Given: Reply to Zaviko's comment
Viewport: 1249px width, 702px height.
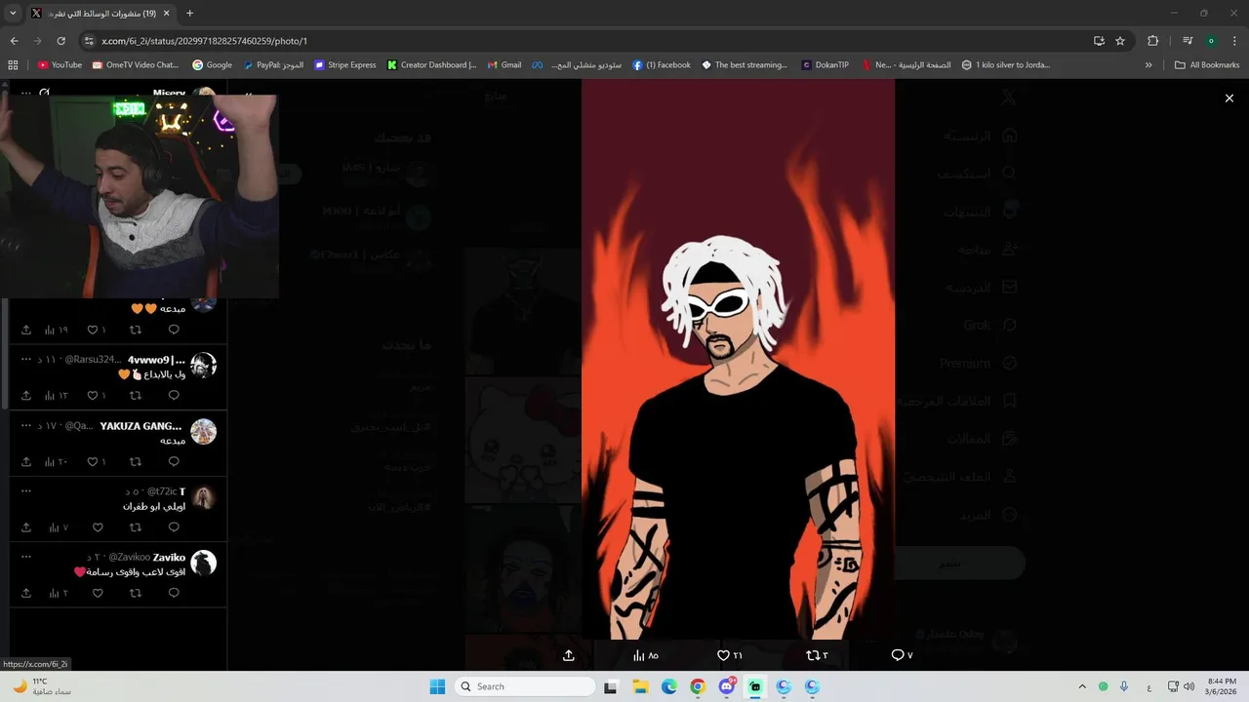Looking at the screenshot, I should [x=174, y=593].
